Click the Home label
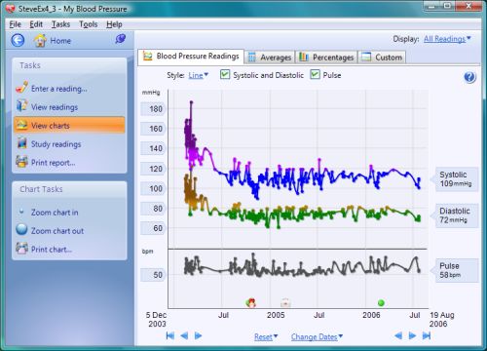 (x=60, y=41)
